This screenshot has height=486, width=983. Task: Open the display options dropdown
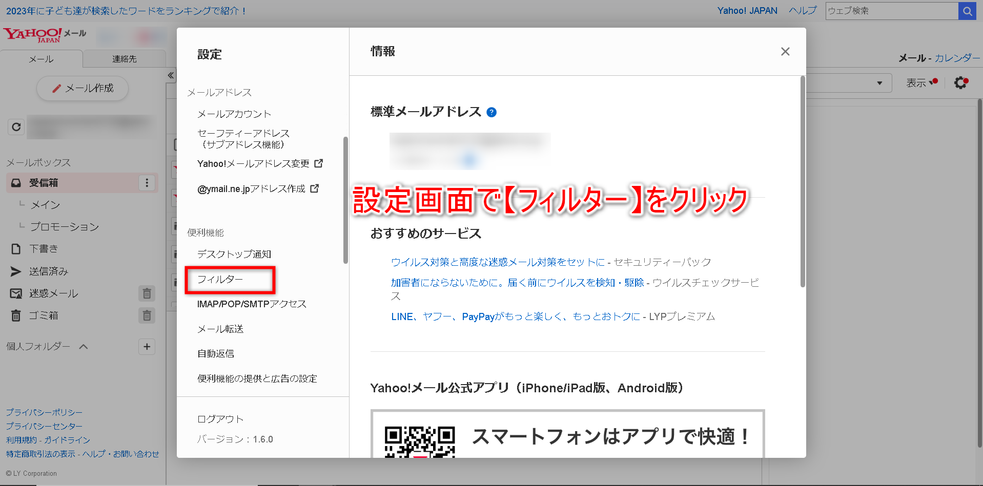tap(920, 82)
